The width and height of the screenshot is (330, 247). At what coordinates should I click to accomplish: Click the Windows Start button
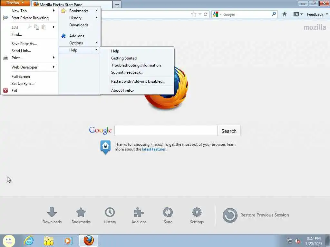(9, 241)
